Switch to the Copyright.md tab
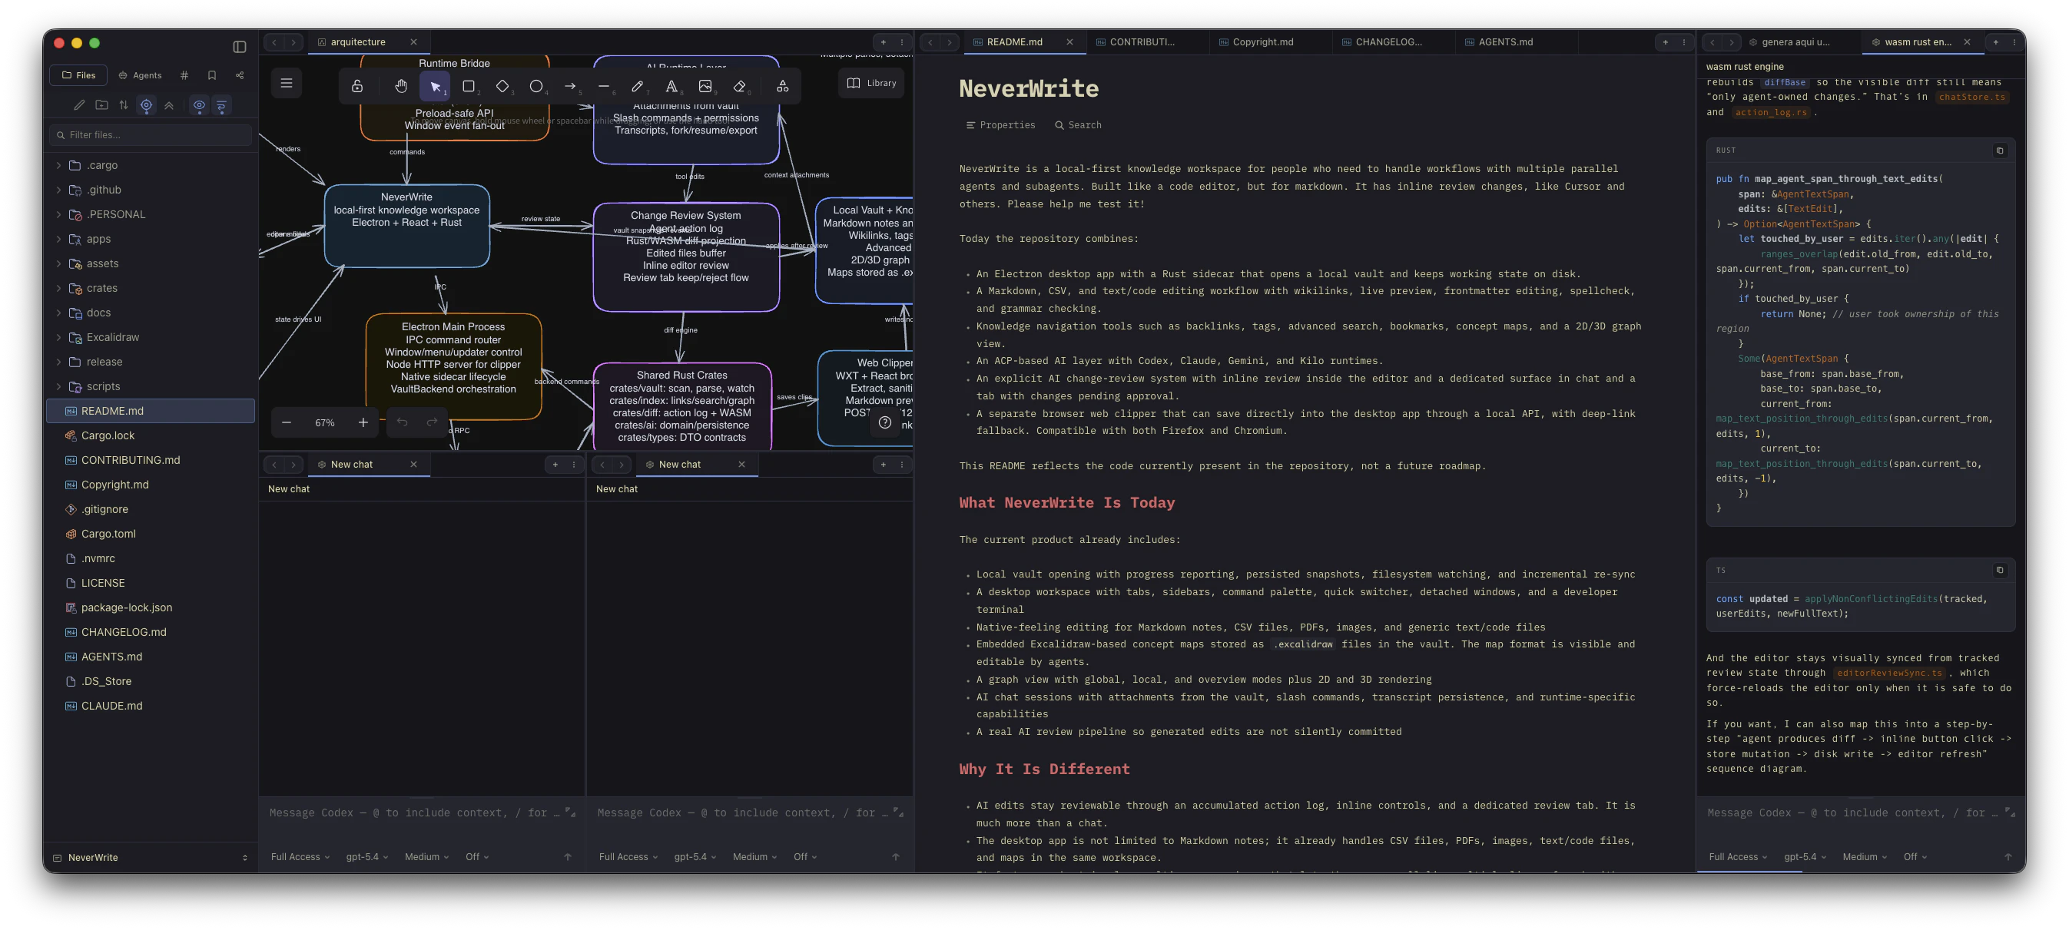2069x930 pixels. pos(1270,42)
